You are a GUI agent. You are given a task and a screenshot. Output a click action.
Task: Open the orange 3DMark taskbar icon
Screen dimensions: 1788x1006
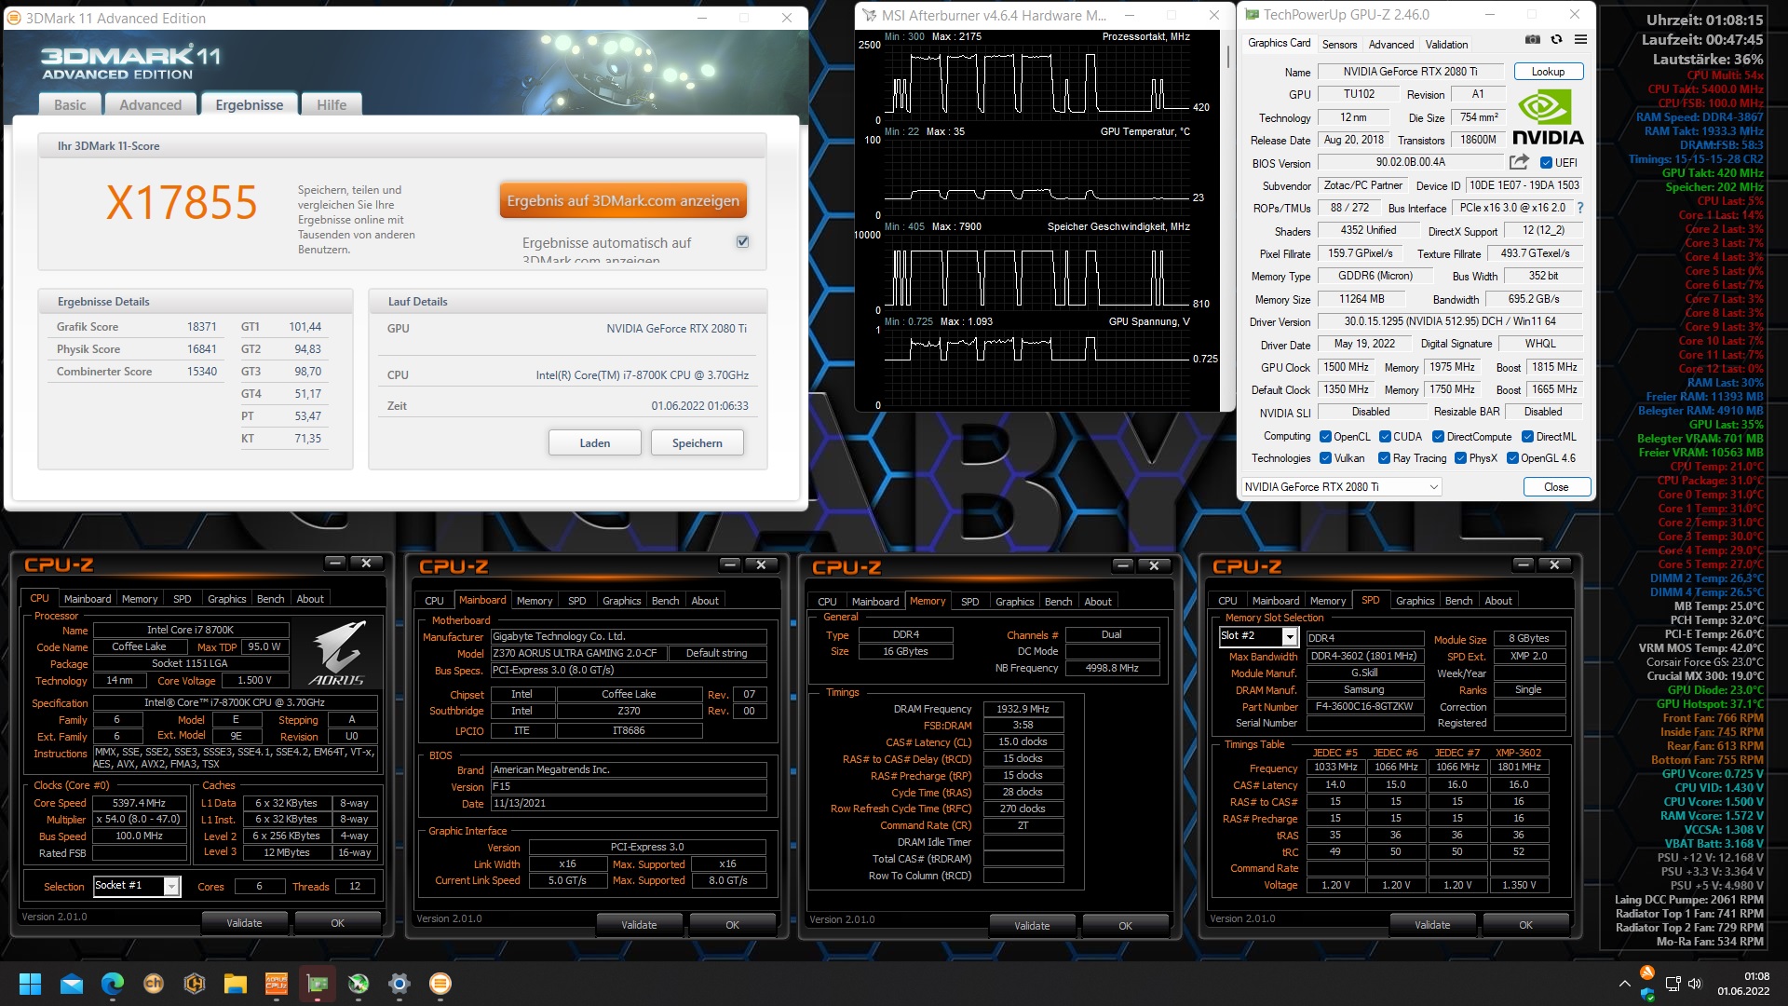pyautogui.click(x=440, y=984)
